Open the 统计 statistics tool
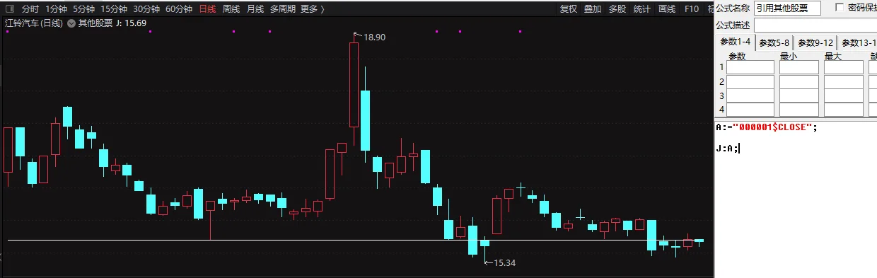This screenshot has width=877, height=278. 642,9
